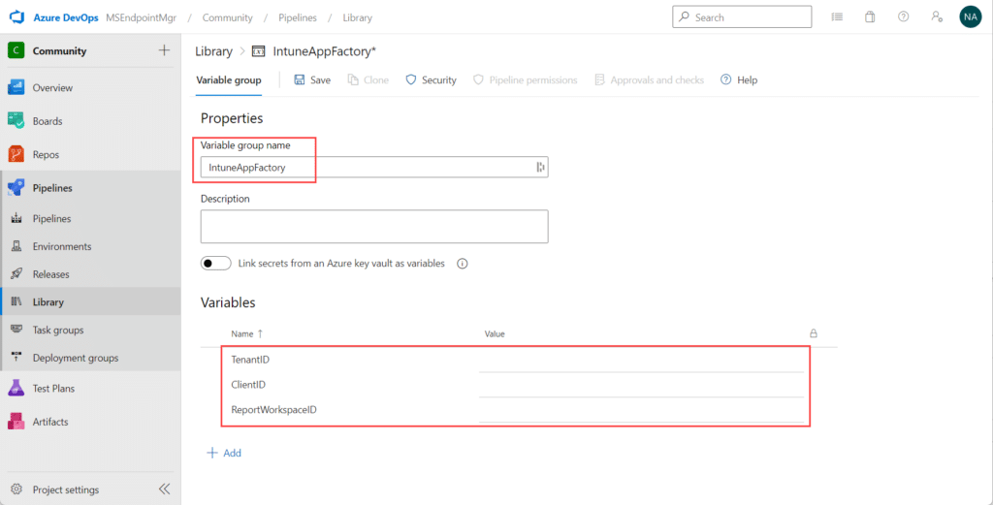Add a new variable with Add button
This screenshot has width=993, height=505.
tap(224, 453)
